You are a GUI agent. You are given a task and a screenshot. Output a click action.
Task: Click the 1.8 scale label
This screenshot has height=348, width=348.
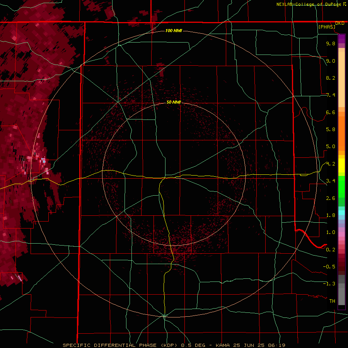(331, 215)
